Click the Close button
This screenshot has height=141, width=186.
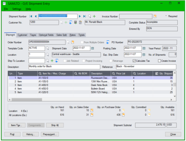(173, 134)
